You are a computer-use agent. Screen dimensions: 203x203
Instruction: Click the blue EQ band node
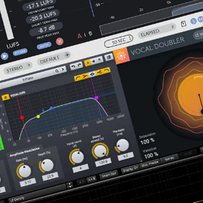pos(52,108)
